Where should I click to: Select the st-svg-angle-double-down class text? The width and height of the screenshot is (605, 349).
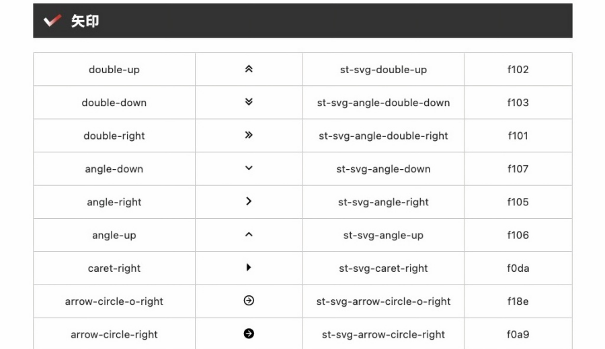tap(384, 103)
